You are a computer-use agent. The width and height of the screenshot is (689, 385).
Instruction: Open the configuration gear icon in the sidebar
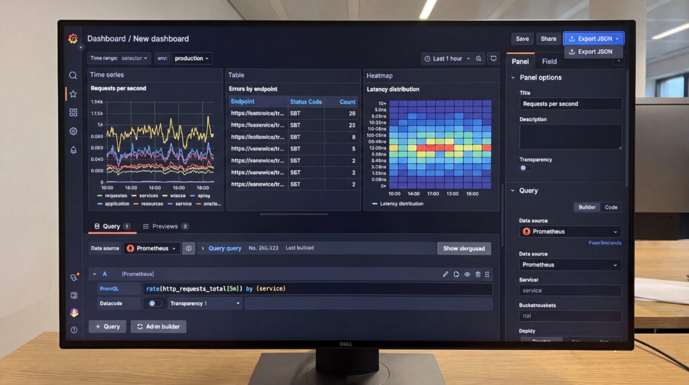coord(73,131)
